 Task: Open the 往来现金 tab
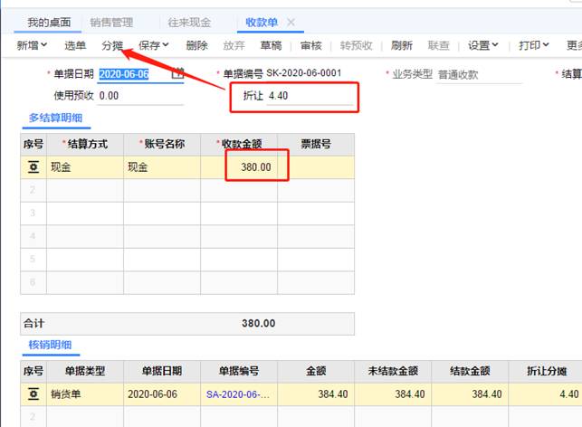click(191, 22)
